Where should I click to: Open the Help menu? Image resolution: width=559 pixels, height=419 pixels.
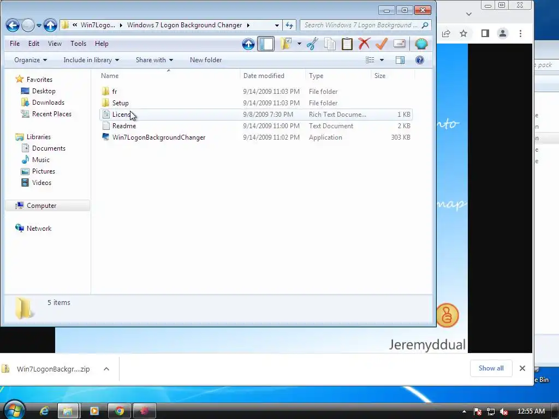pyautogui.click(x=101, y=44)
